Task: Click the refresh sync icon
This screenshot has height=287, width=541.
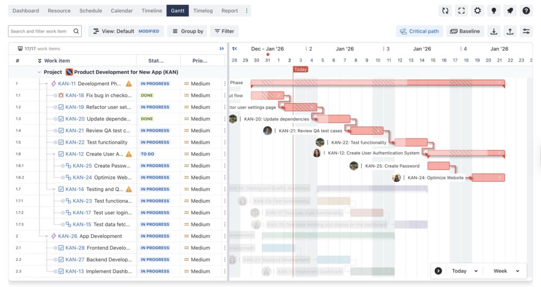Action: 445,11
